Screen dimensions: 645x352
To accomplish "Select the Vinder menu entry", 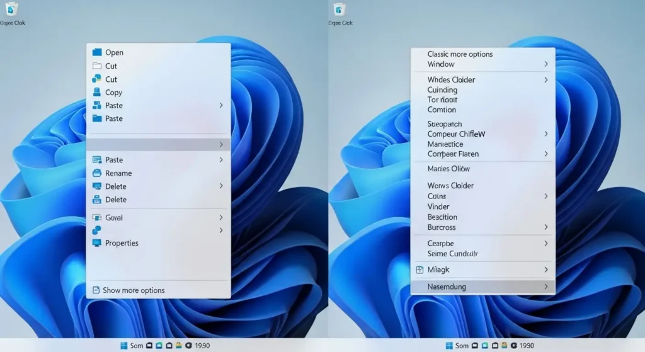I will tap(482, 207).
